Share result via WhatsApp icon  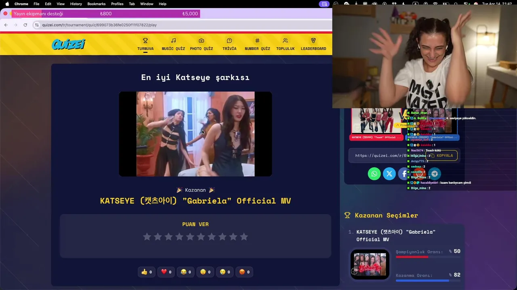pos(374,174)
